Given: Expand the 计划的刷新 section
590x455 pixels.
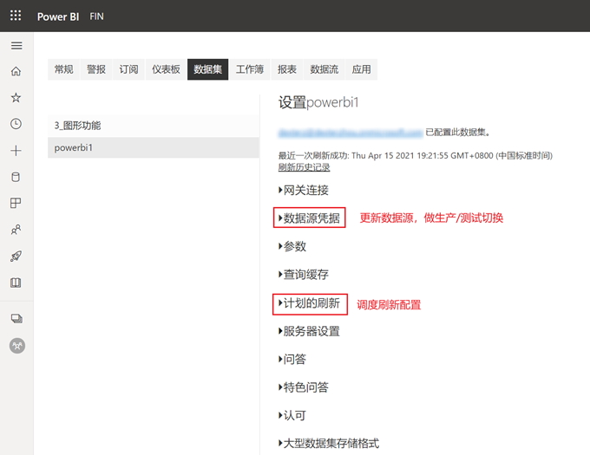Looking at the screenshot, I should point(309,302).
